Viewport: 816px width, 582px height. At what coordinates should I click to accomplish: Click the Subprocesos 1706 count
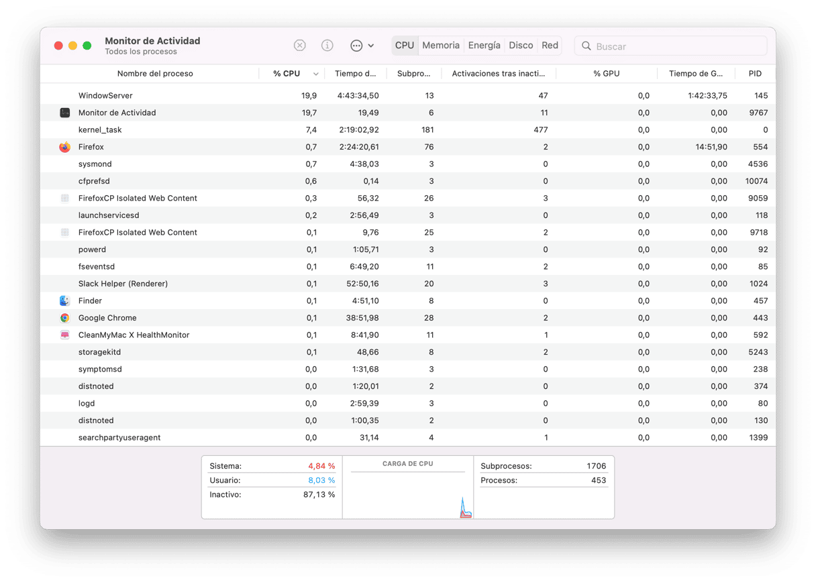pyautogui.click(x=596, y=466)
